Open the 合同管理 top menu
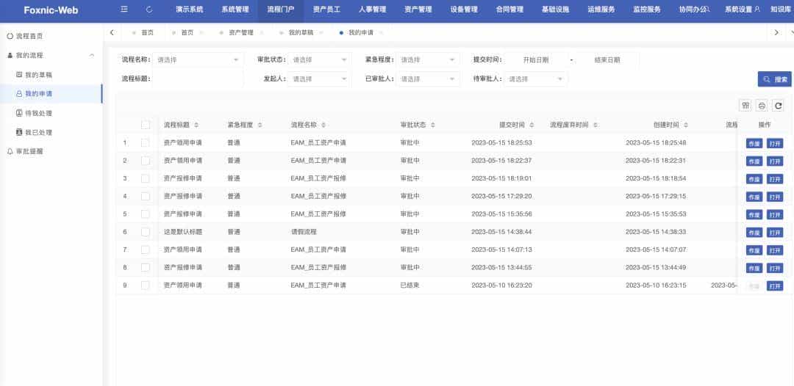Screen dimensions: 794x386 click(x=510, y=9)
